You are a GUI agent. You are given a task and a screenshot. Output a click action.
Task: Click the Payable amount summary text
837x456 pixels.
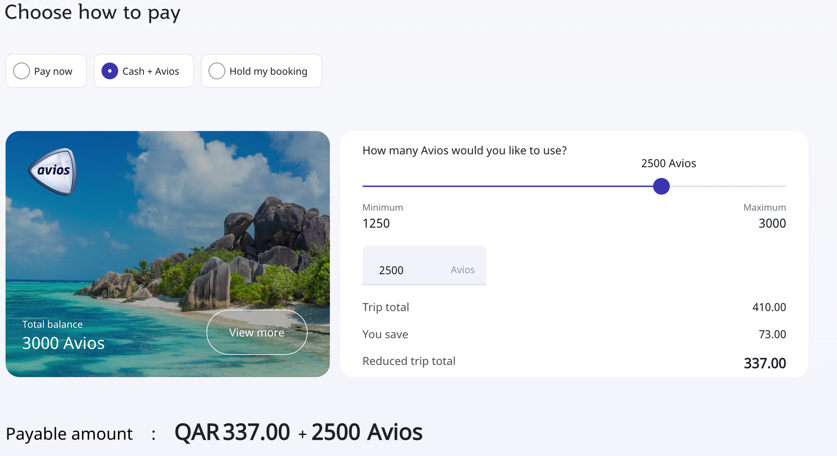[70, 433]
